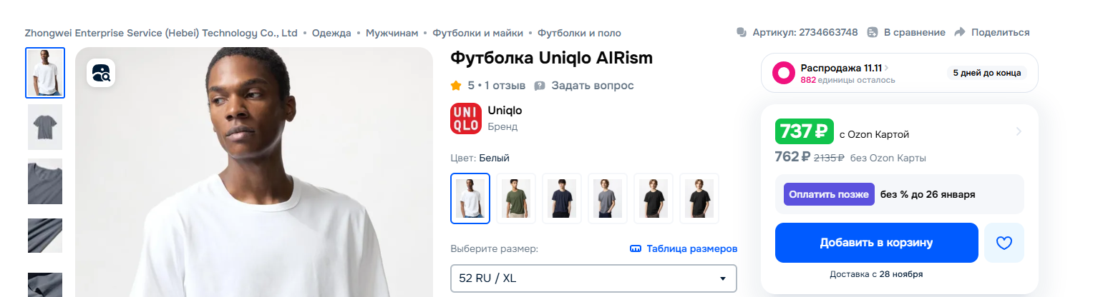Open the Мужчинам breadcrumb category

click(392, 33)
